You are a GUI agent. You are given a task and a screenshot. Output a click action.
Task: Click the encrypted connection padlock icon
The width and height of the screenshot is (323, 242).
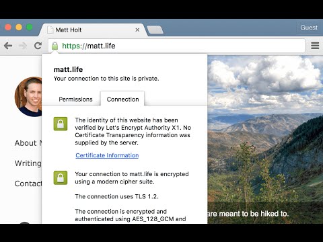coord(61,177)
